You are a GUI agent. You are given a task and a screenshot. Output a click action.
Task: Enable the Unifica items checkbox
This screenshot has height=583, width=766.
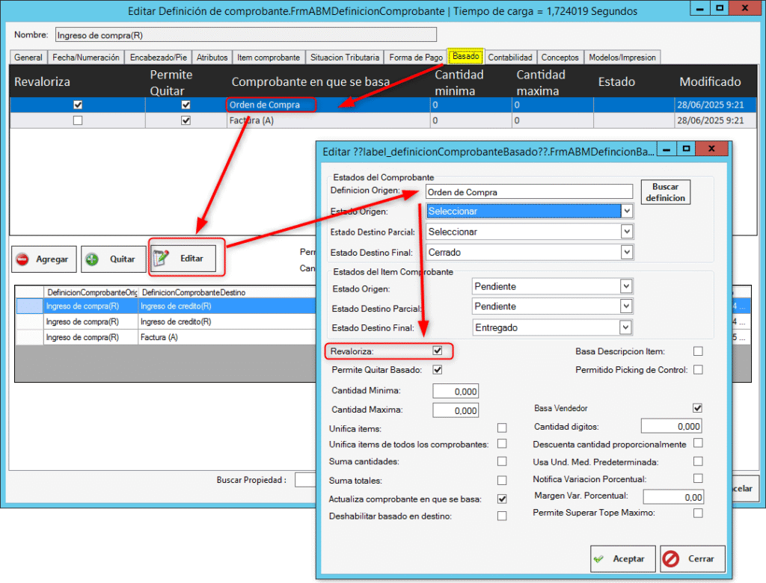coord(502,428)
